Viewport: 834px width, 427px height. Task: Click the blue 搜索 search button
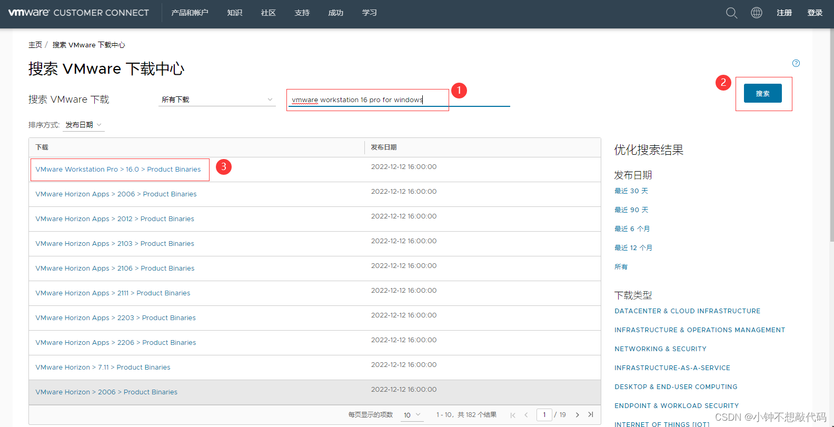763,93
